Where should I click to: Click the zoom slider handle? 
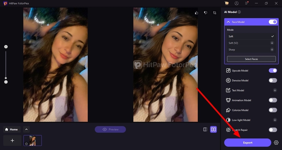coord(6,78)
